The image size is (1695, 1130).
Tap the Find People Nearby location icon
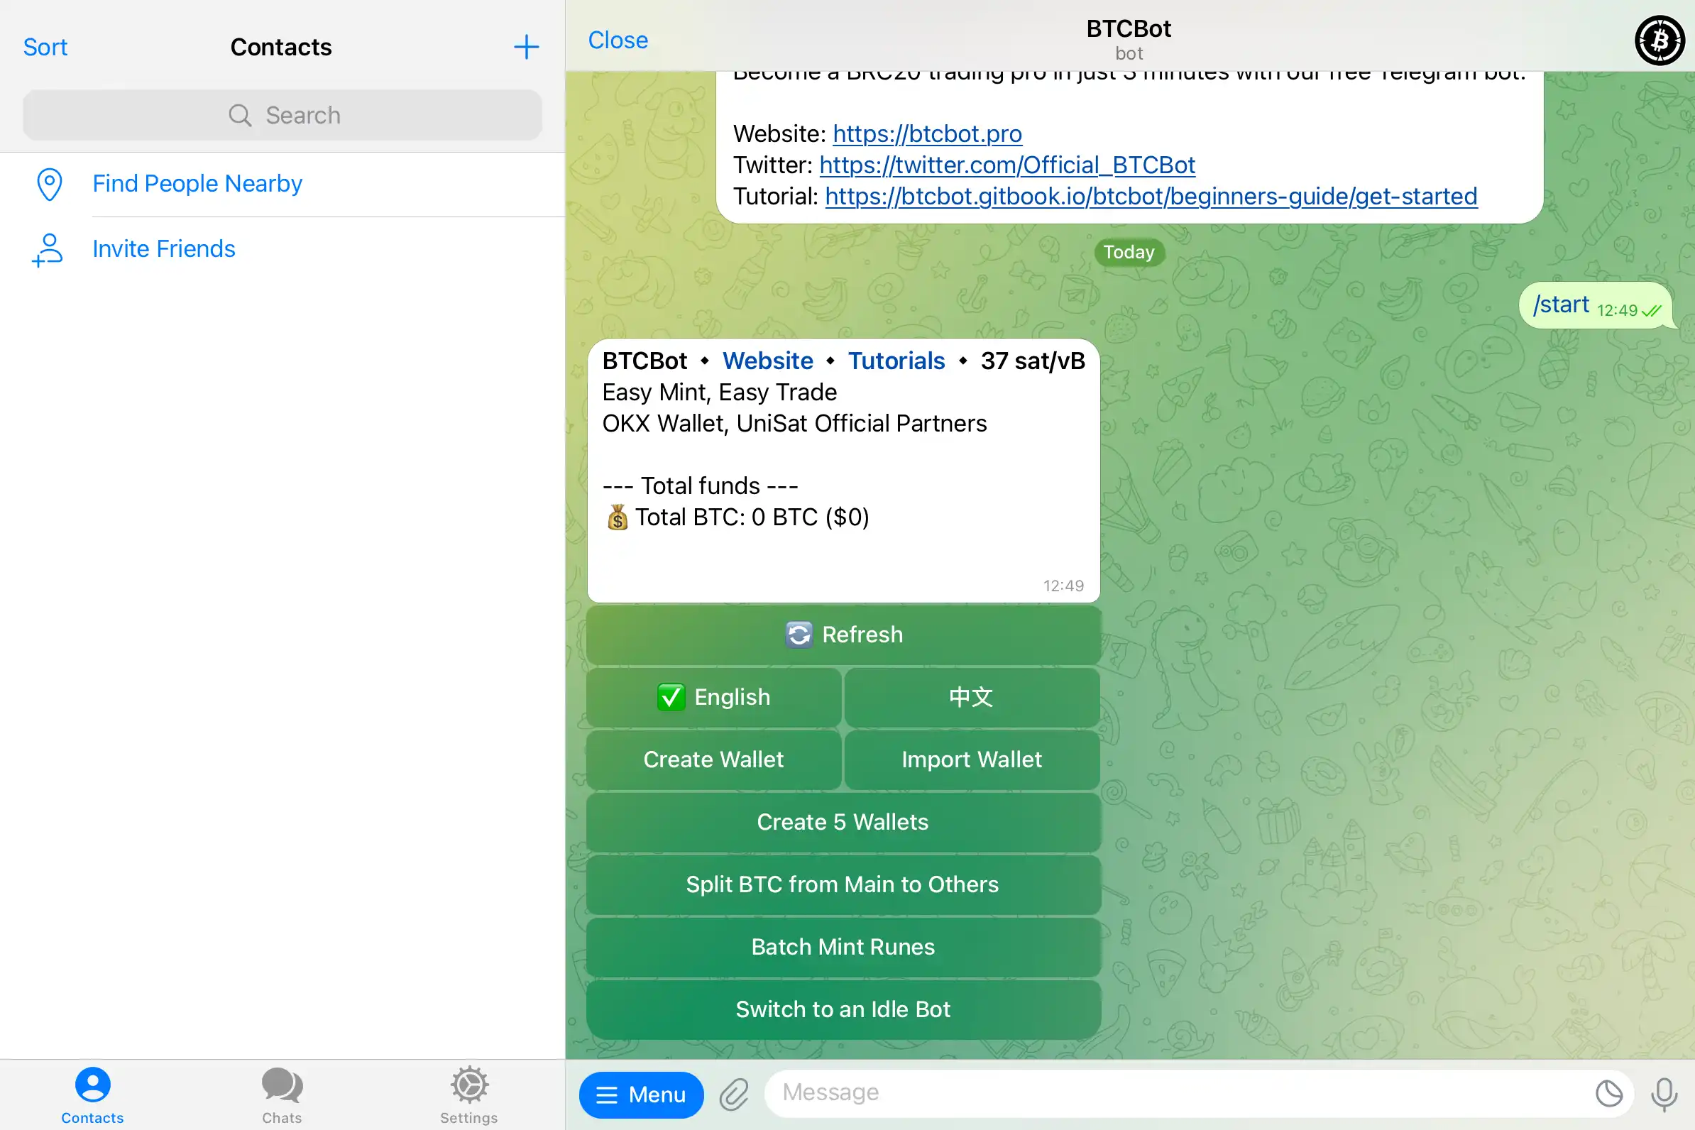[x=49, y=184]
